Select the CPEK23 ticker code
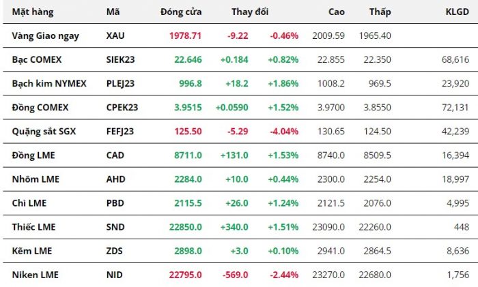 [x=121, y=107]
